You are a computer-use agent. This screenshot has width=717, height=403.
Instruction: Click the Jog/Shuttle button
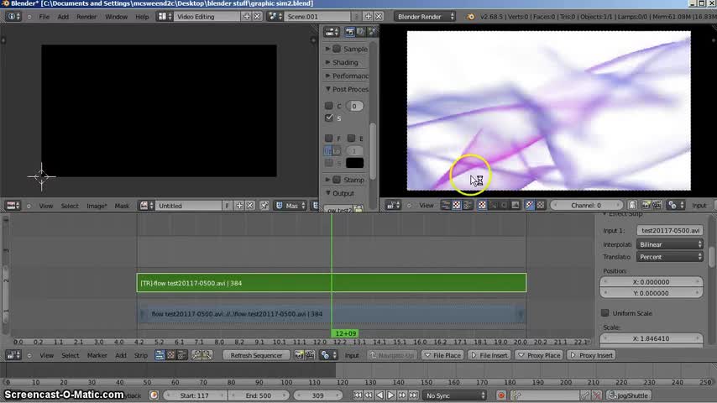(629, 395)
